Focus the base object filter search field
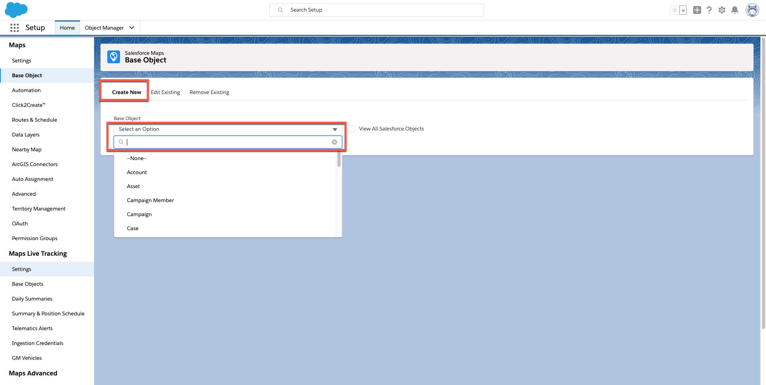The height and width of the screenshot is (385, 766). coord(228,142)
